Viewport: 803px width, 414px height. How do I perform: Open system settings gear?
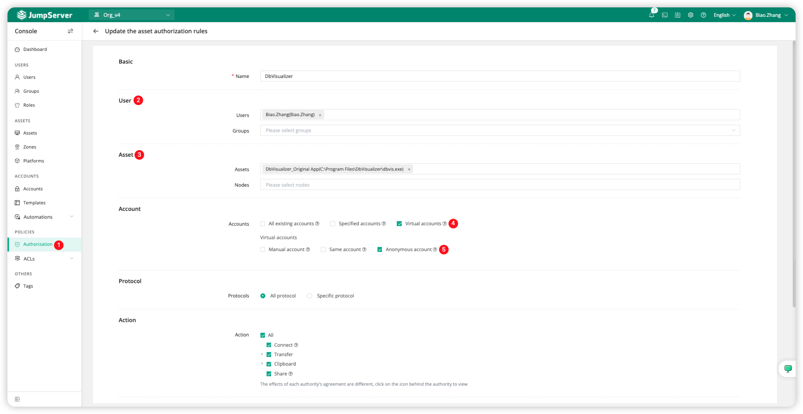[690, 15]
